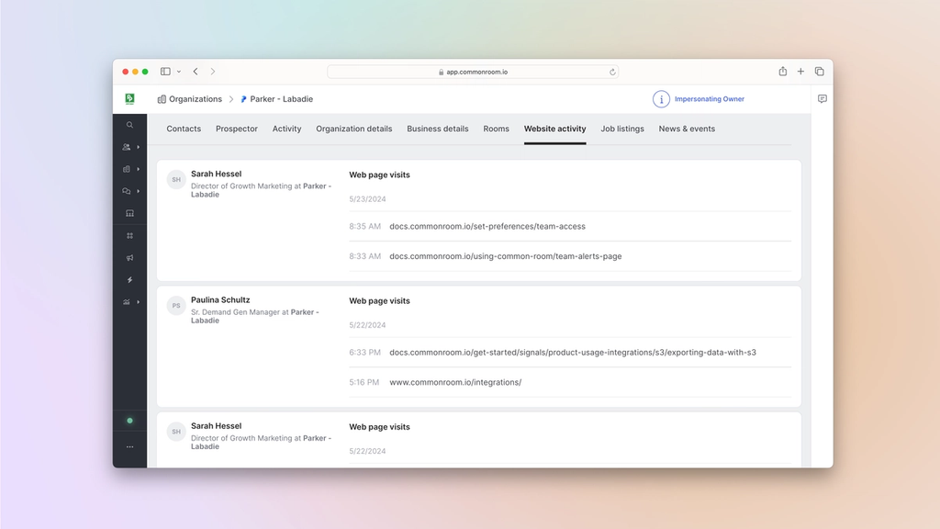Open Sarah Hessel's name in the 5/23/2024 card
Viewport: 940px width, 529px height.
pyautogui.click(x=216, y=174)
